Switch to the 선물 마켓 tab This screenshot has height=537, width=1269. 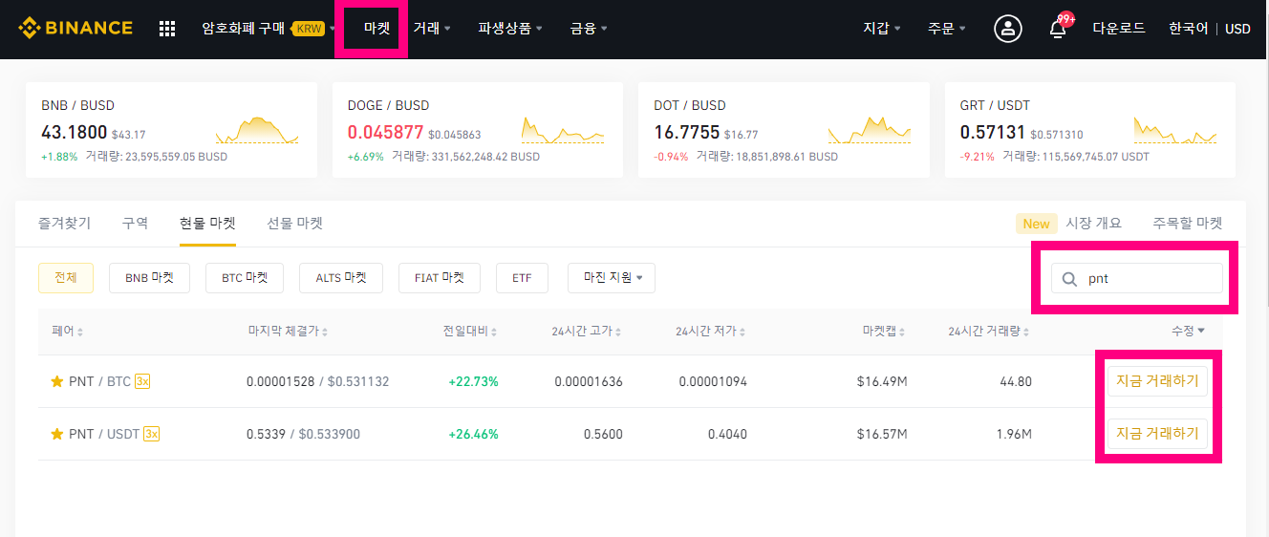point(294,223)
